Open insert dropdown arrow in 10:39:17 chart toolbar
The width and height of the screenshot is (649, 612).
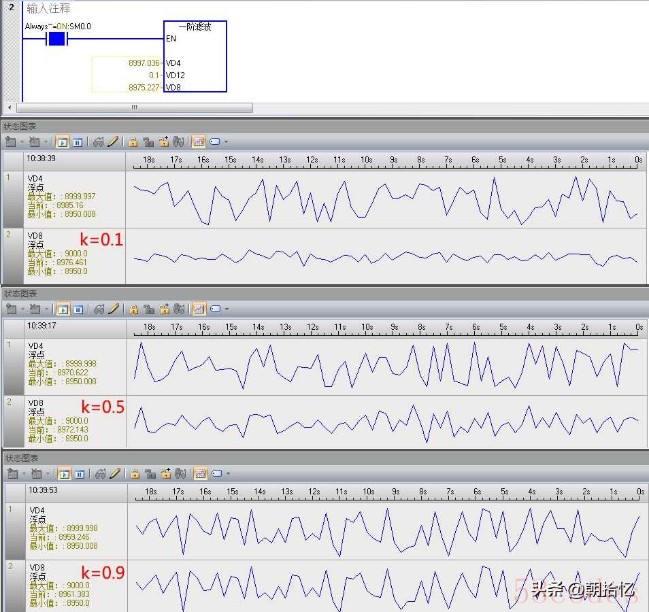click(x=22, y=309)
